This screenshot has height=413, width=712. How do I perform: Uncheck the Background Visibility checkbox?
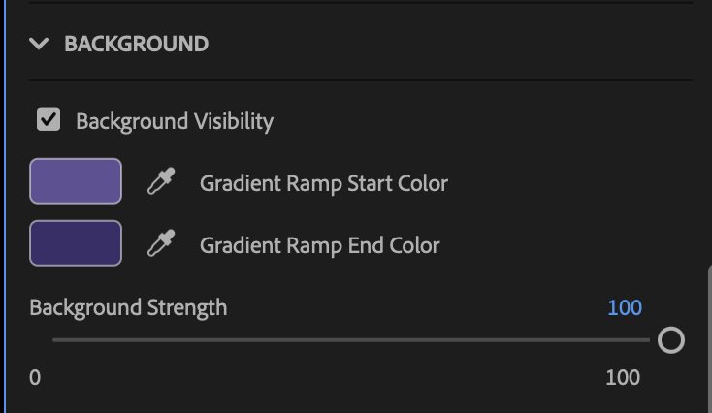pyautogui.click(x=48, y=120)
